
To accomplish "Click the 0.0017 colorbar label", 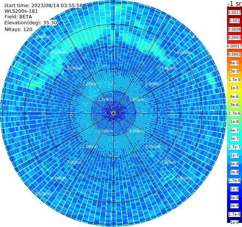I will [x=235, y=12].
